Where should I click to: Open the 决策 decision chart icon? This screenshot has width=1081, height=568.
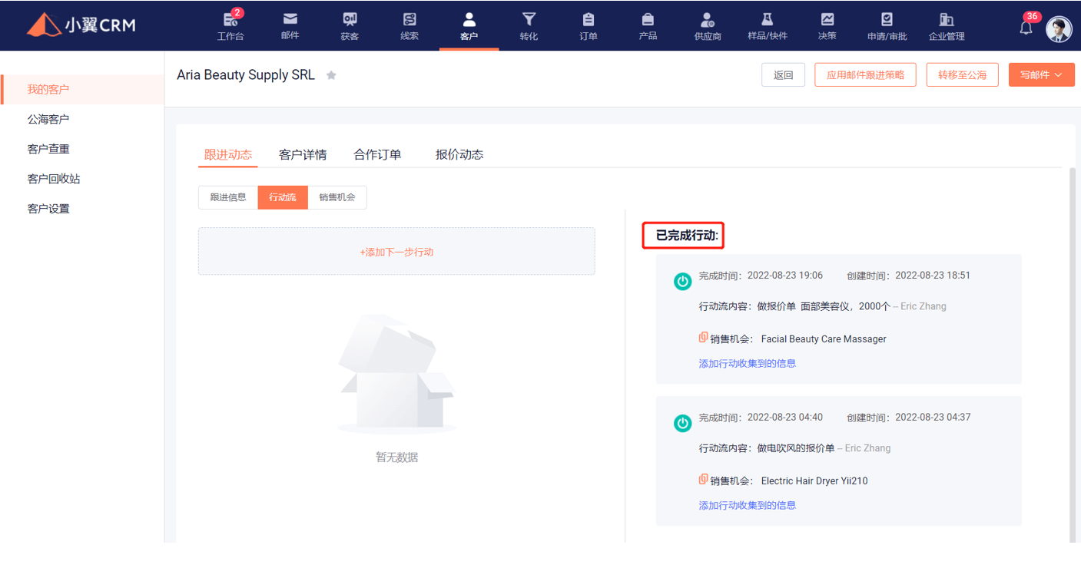[827, 19]
